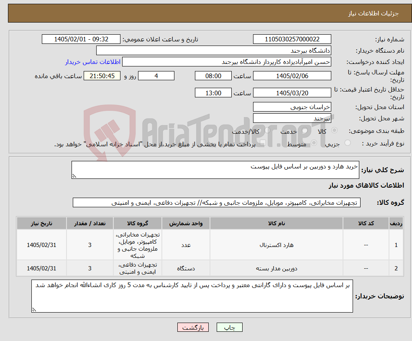Select the کالا/خدمت category radio button

click(x=267, y=130)
